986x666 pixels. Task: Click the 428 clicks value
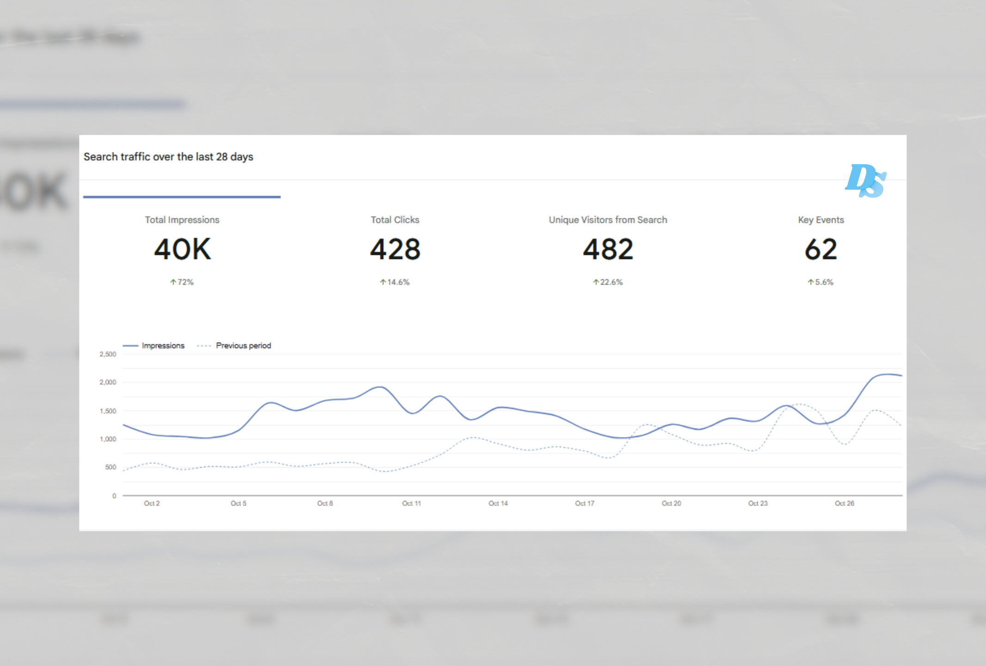point(395,250)
